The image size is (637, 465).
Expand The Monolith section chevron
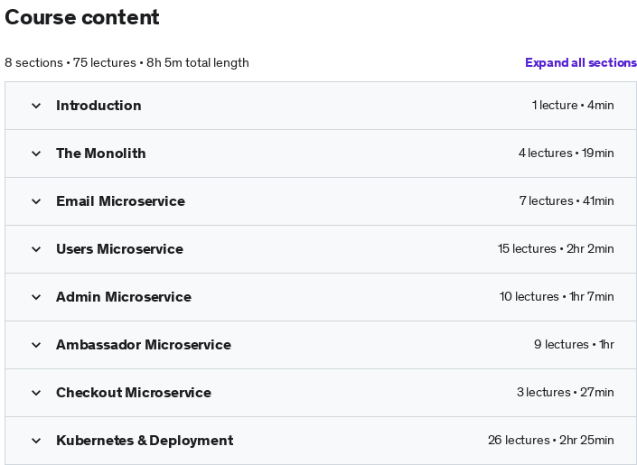click(x=36, y=153)
